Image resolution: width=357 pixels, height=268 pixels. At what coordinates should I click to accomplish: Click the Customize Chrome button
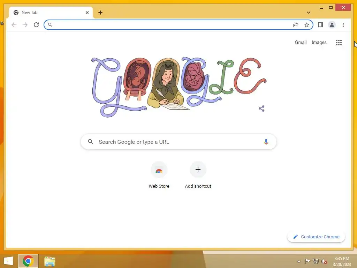pos(316,237)
